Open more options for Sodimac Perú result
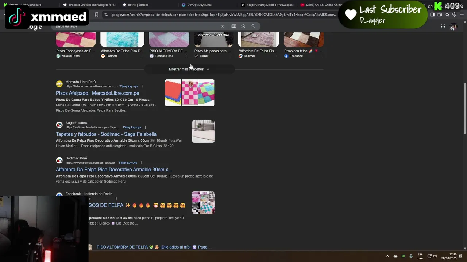This screenshot has height=262, width=467. coord(141,163)
